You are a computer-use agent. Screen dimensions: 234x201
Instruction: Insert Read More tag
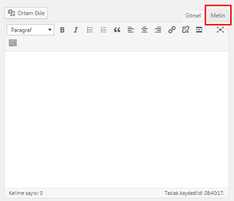point(199,30)
